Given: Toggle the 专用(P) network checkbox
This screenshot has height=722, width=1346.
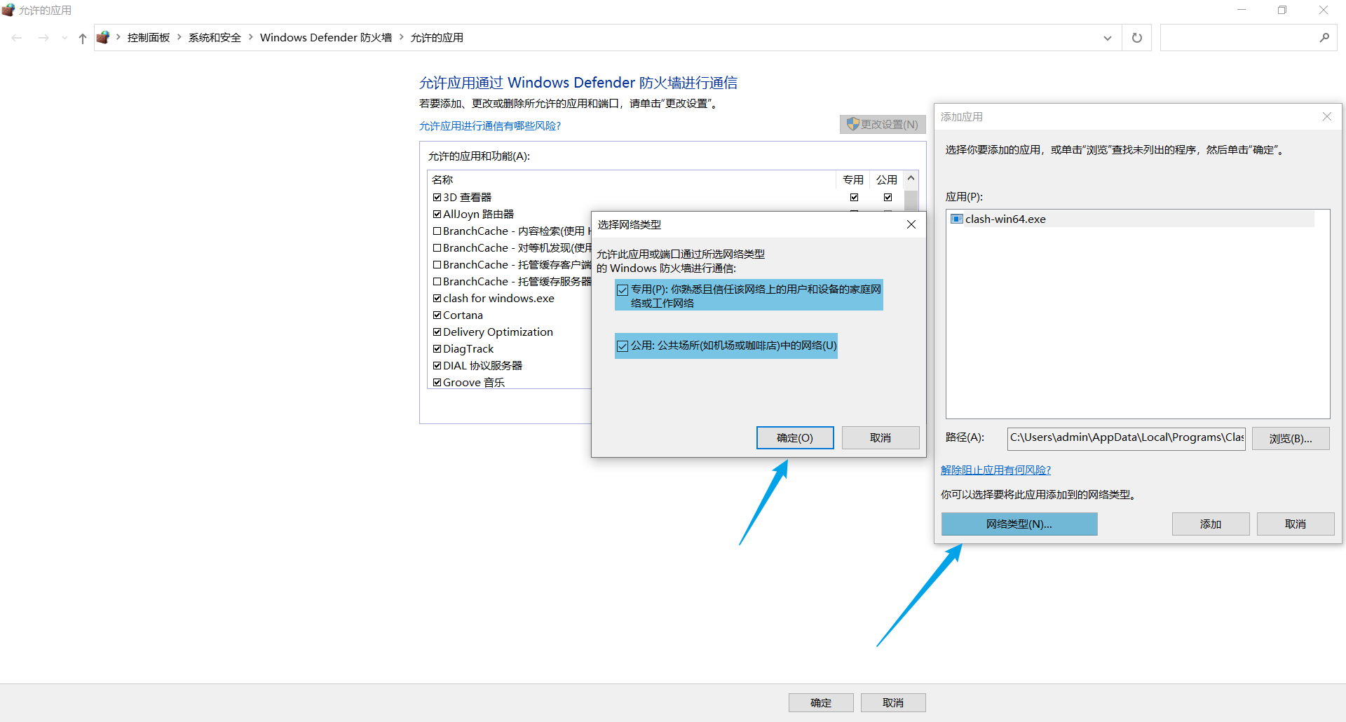Looking at the screenshot, I should [x=623, y=290].
